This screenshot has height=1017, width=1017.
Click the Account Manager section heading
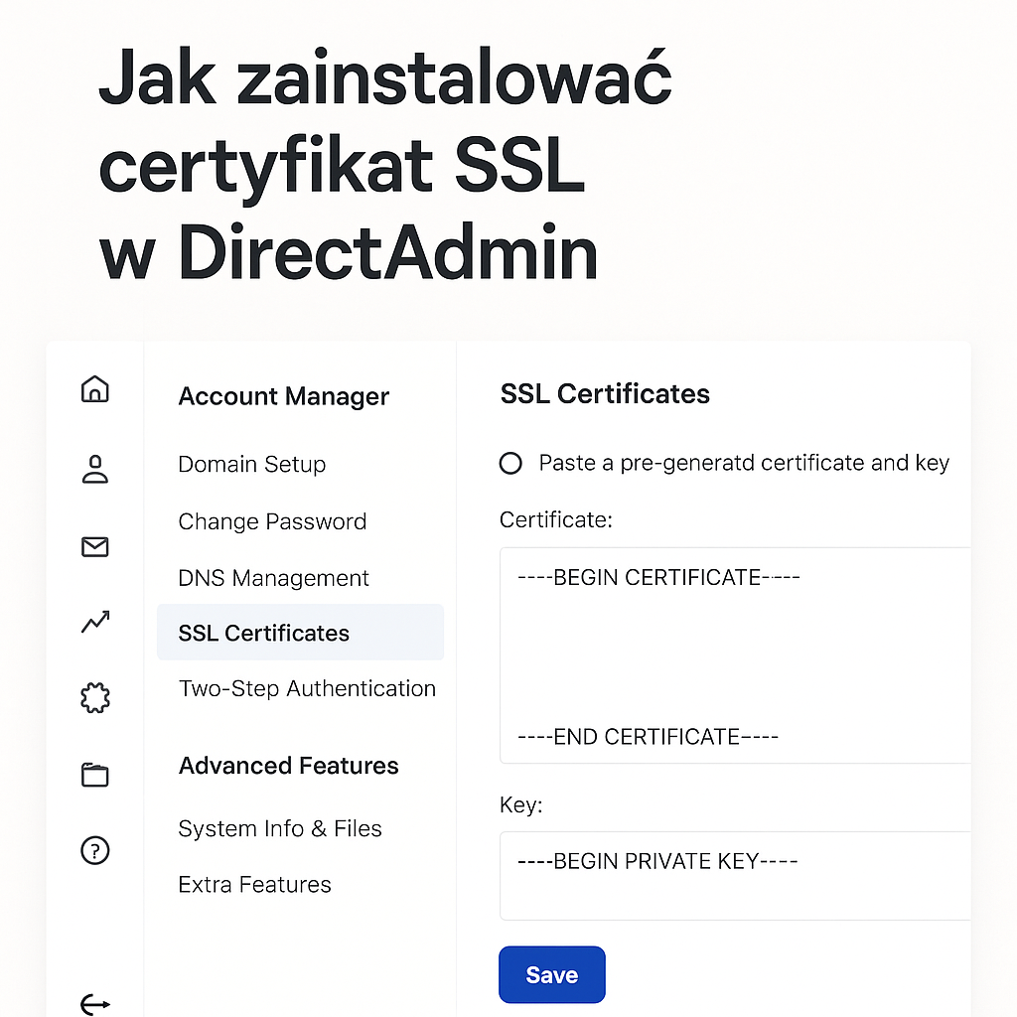pyautogui.click(x=283, y=396)
